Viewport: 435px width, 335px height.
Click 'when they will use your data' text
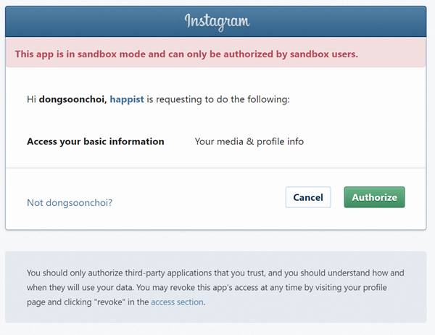(82, 287)
